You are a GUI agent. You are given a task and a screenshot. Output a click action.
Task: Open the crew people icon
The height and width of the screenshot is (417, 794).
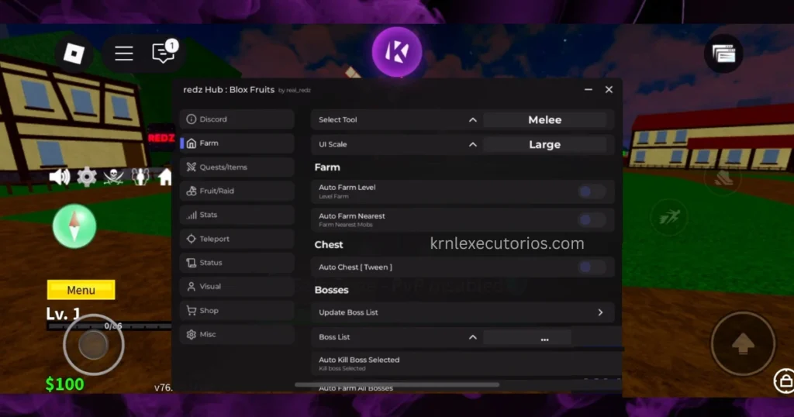click(140, 177)
